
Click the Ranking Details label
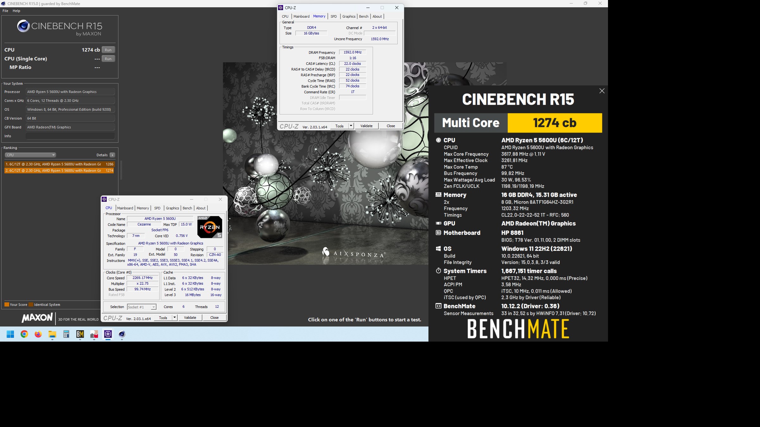click(102, 155)
